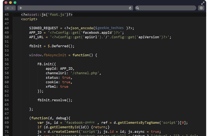Click closing }); on line 62

(x=40, y=91)
